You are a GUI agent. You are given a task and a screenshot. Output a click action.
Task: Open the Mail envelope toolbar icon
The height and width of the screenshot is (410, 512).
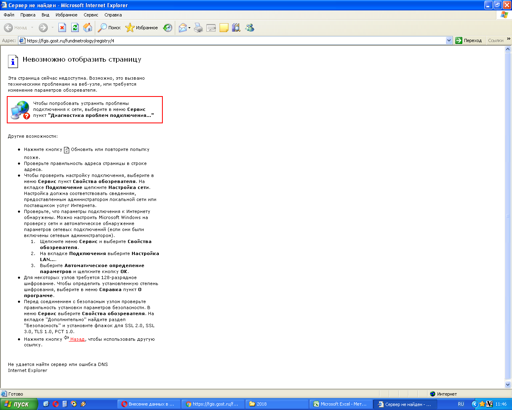(x=183, y=28)
